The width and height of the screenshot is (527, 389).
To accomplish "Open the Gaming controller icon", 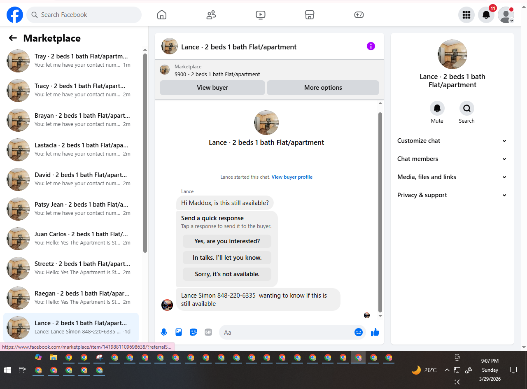I will 359,15.
